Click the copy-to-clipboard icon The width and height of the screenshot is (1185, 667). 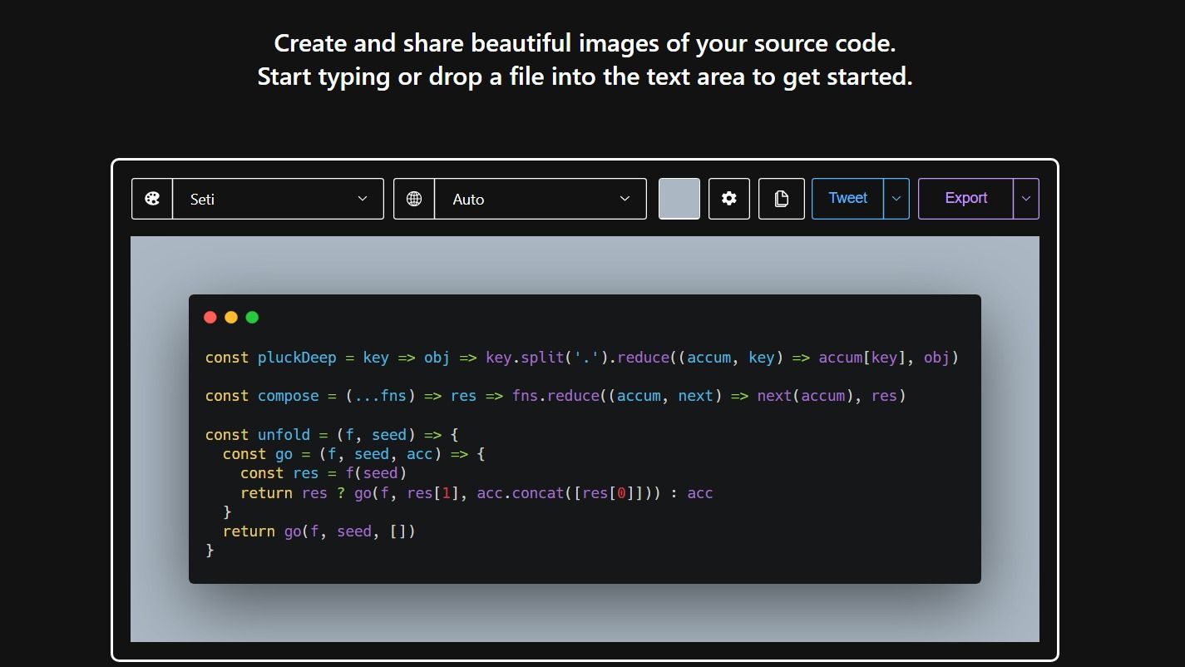tap(781, 198)
